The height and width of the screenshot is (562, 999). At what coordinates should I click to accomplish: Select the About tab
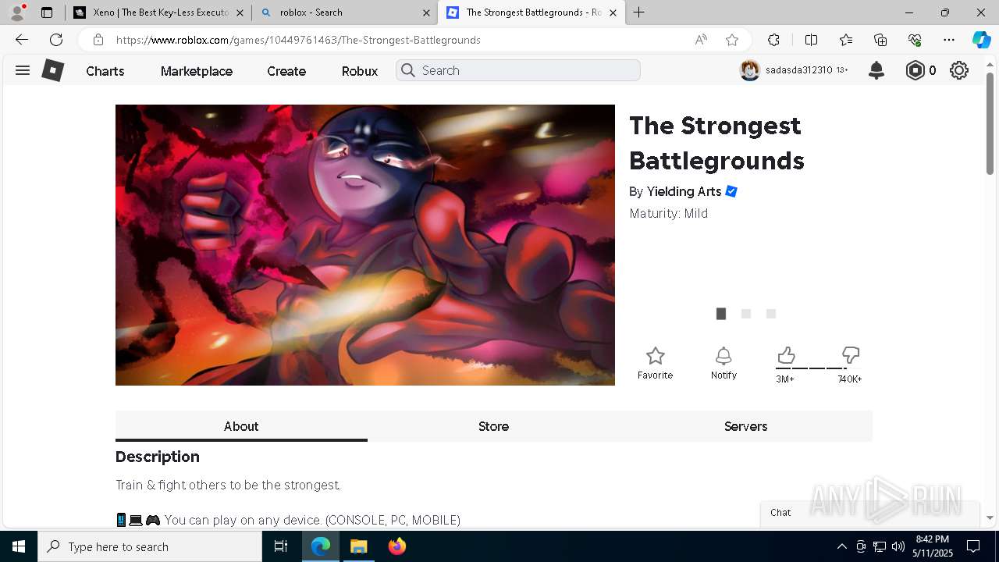click(241, 426)
